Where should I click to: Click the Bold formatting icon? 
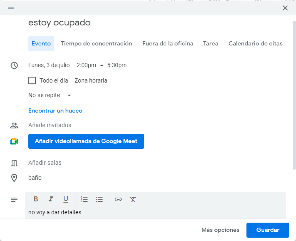[36, 199]
